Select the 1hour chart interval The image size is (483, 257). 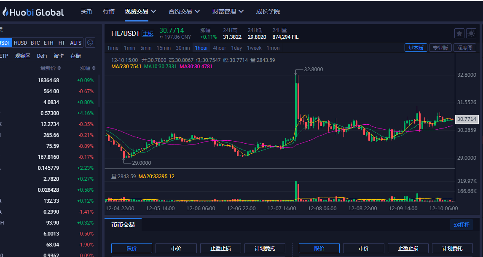[x=201, y=48]
